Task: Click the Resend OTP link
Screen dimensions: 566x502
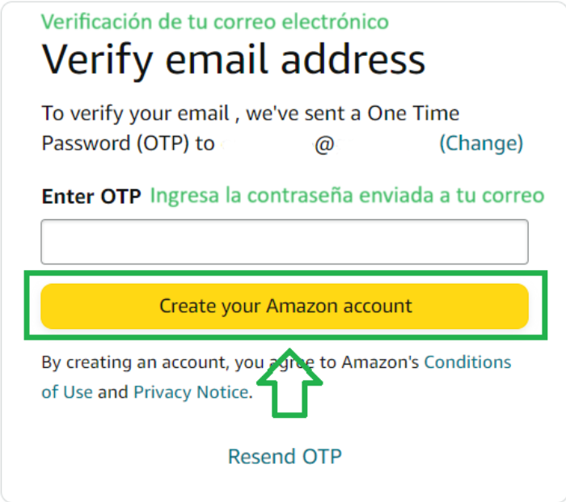Action: coord(285,457)
